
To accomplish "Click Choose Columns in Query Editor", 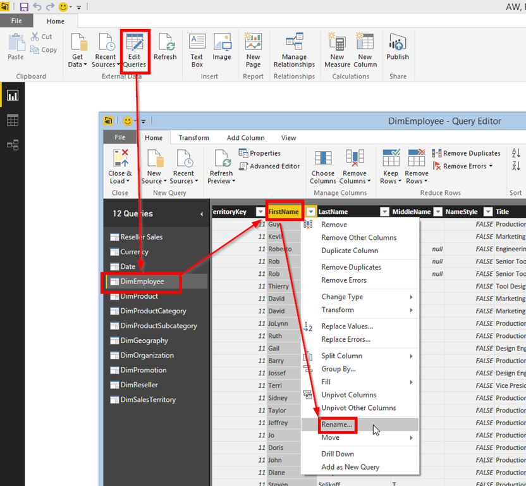I will [322, 167].
